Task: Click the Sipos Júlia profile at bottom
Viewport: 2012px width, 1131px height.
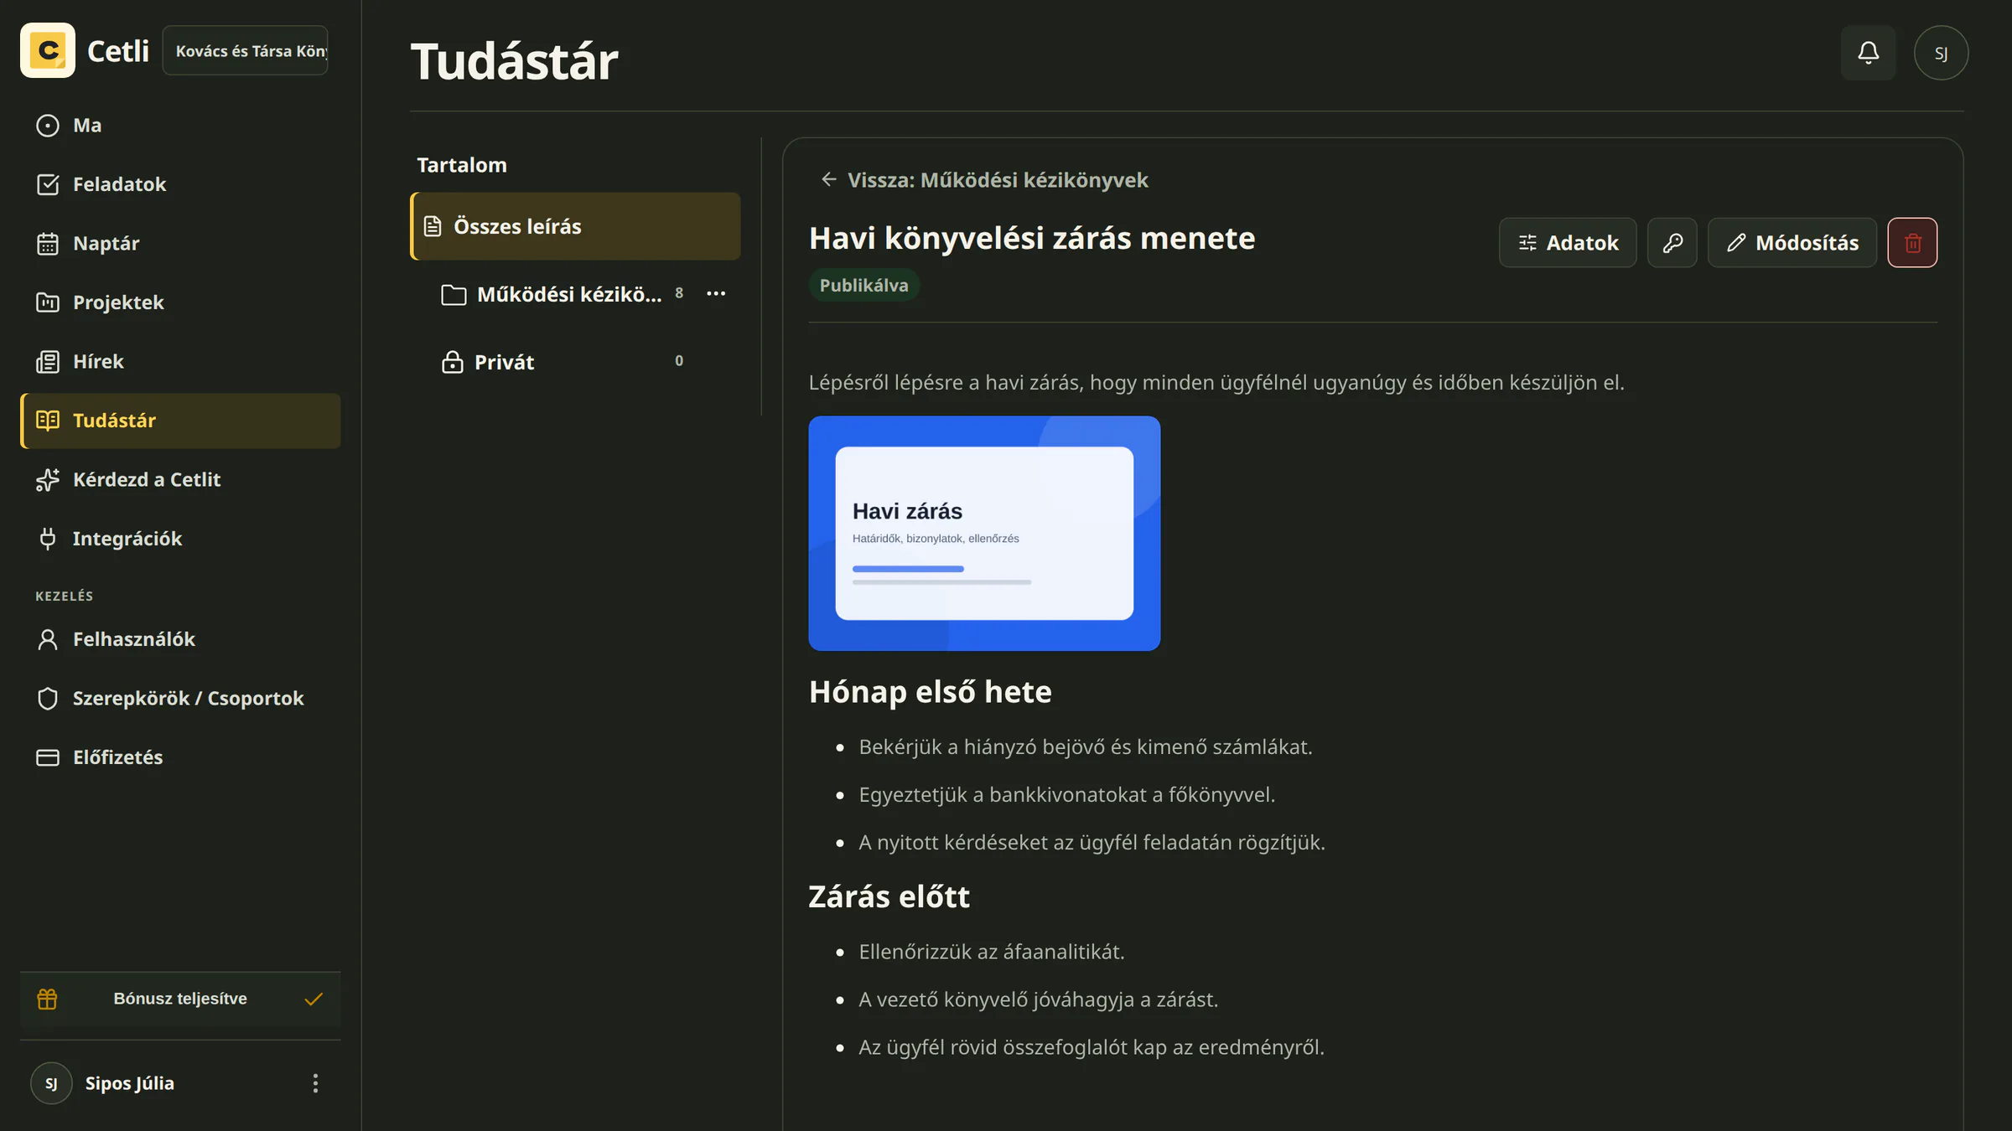Action: tap(130, 1083)
